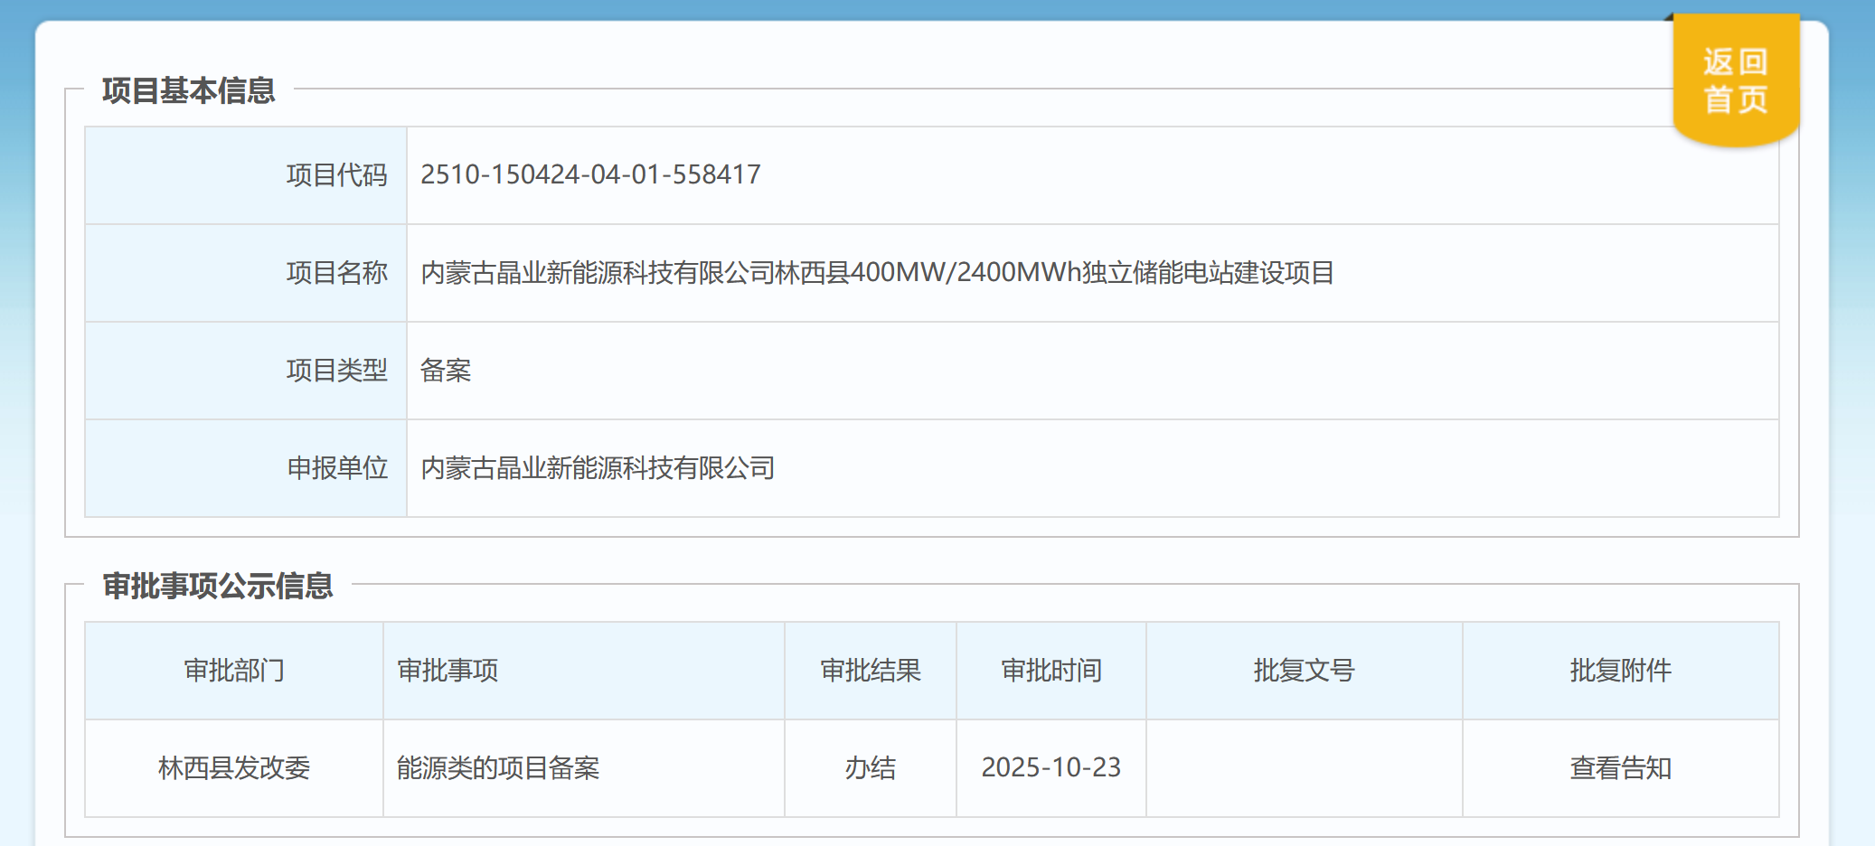Click the 项目类型 row label
1875x846 pixels.
click(336, 371)
